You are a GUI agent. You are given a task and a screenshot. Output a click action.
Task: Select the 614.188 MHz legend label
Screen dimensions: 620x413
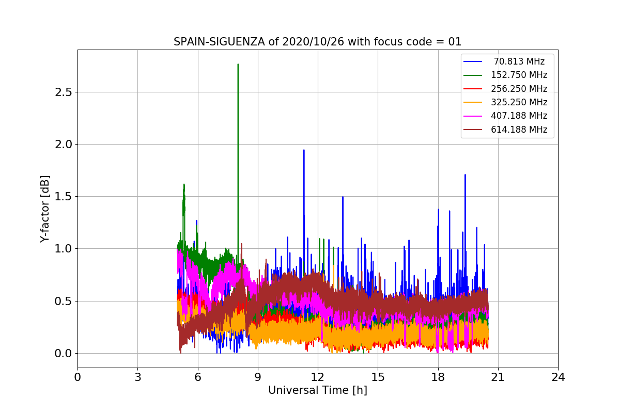(x=519, y=130)
